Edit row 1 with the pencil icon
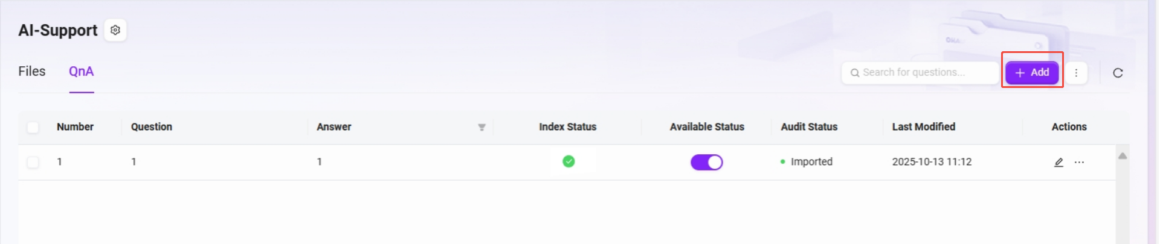 tap(1058, 162)
